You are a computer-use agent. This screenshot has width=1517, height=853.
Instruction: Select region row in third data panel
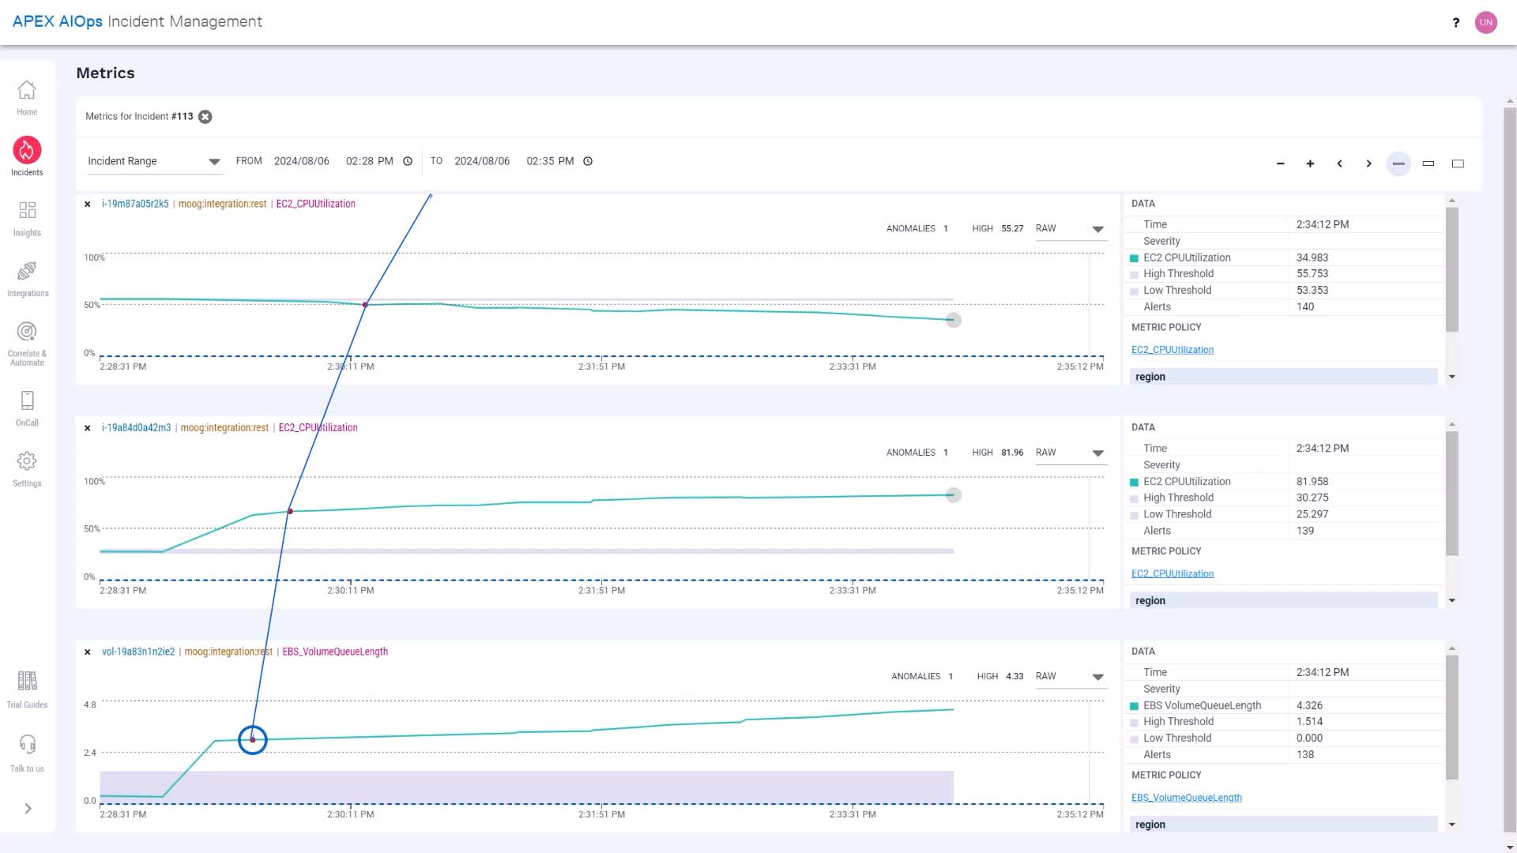pos(1283,825)
